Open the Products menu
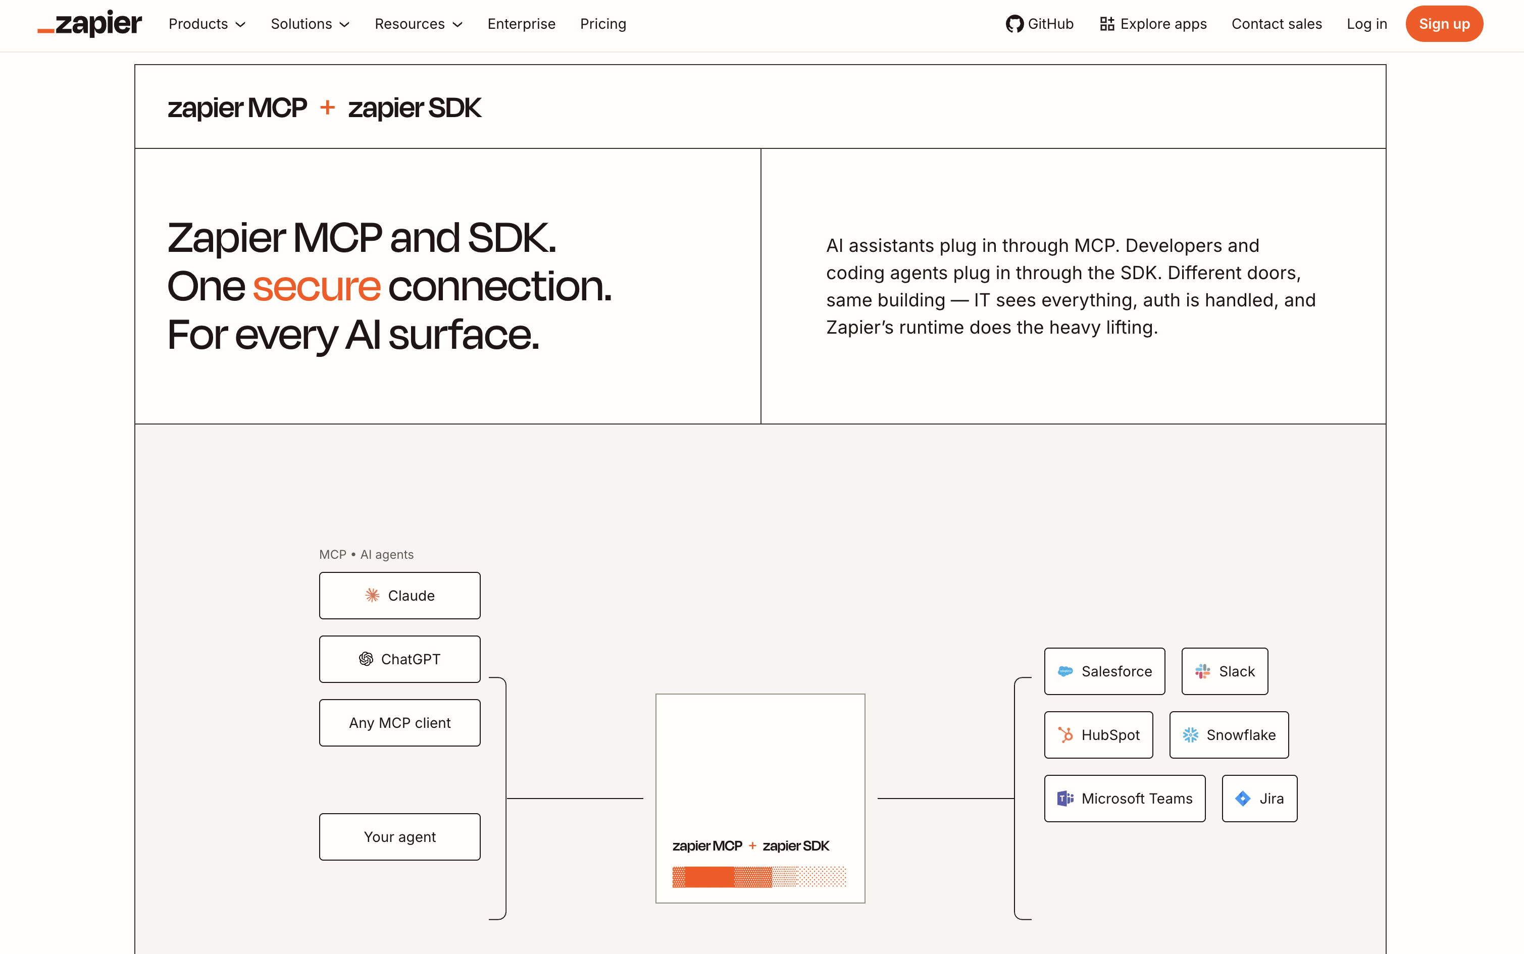Viewport: 1524px width, 954px height. 207,24
